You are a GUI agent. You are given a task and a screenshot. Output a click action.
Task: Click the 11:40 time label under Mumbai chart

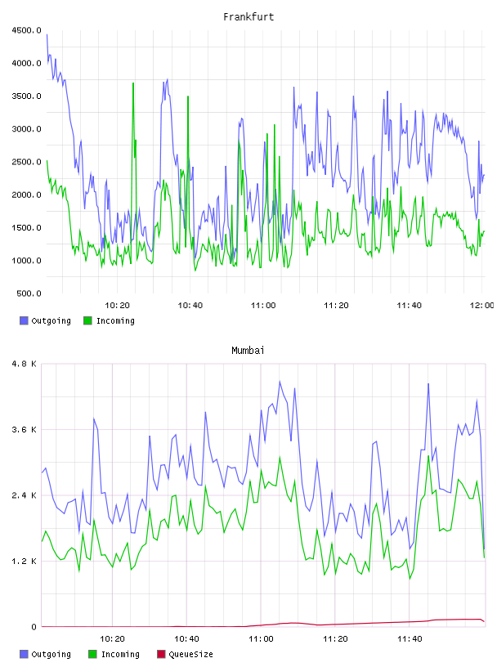[410, 639]
